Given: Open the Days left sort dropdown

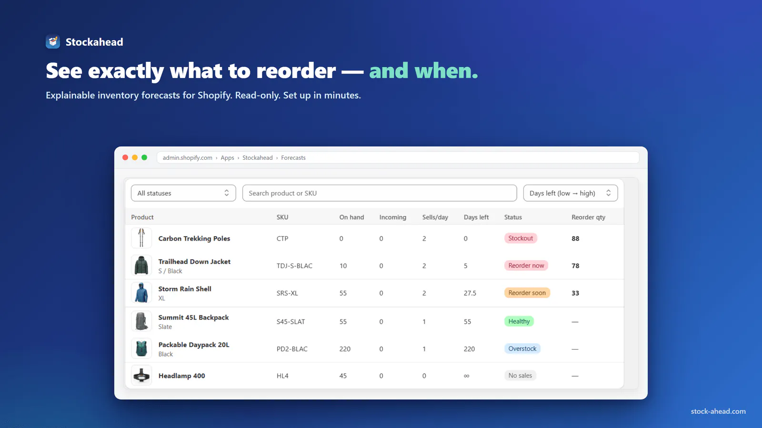Looking at the screenshot, I should point(571,193).
